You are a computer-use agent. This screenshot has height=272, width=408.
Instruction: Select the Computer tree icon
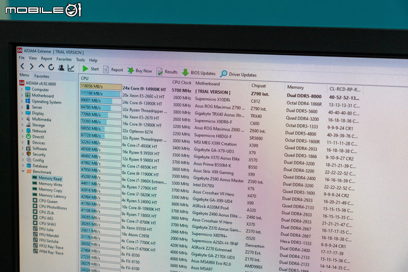pyautogui.click(x=28, y=89)
